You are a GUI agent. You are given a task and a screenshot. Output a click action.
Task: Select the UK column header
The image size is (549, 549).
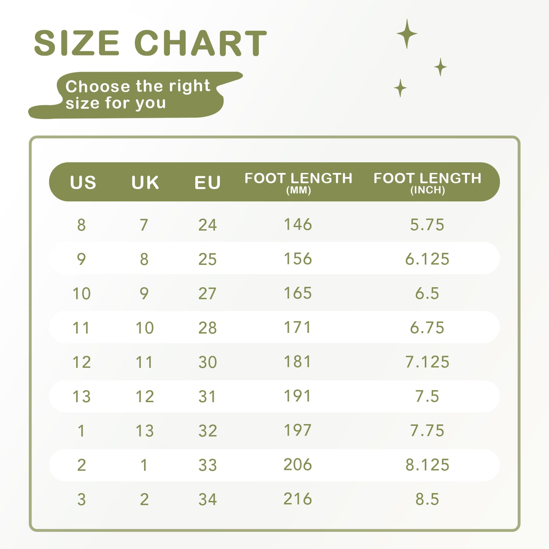pyautogui.click(x=145, y=182)
